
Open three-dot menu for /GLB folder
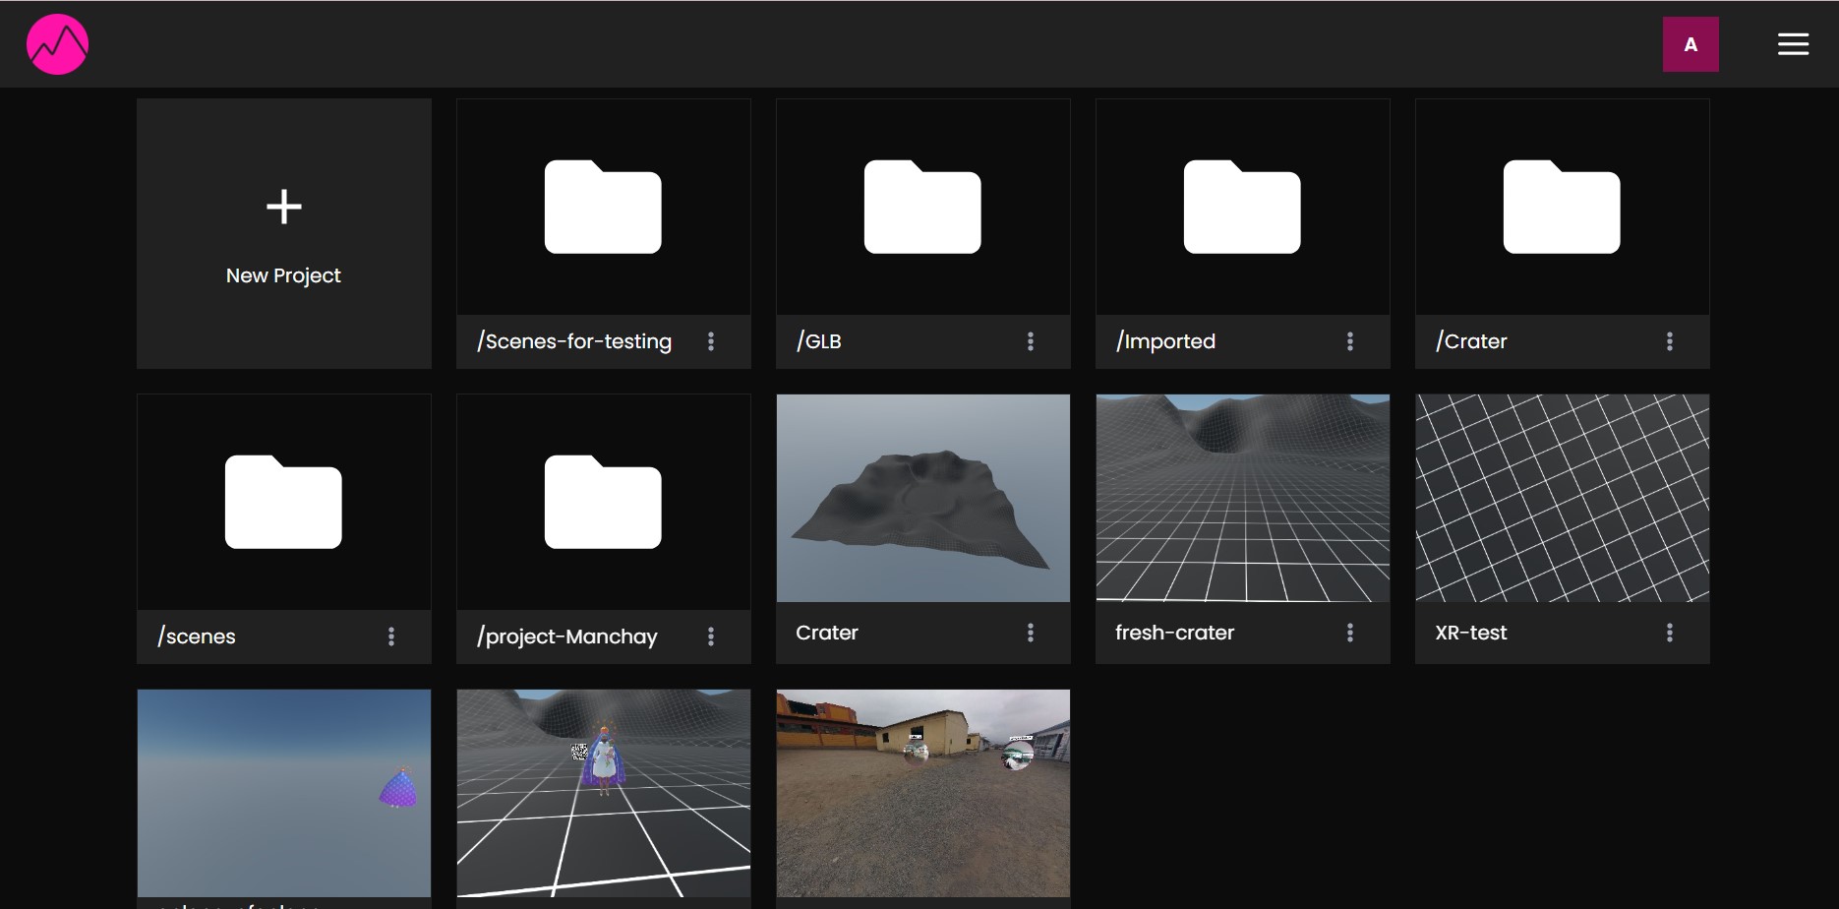coord(1031,341)
